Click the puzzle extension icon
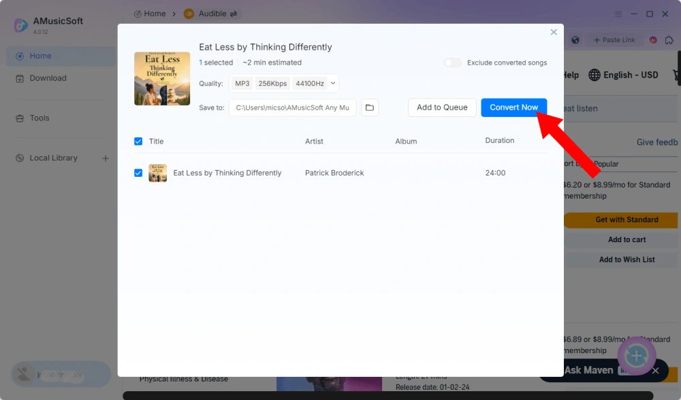The height and width of the screenshot is (400, 681). coord(669,40)
